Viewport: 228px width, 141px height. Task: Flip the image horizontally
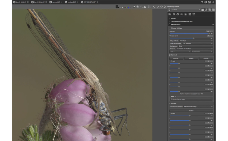coord(161,7)
